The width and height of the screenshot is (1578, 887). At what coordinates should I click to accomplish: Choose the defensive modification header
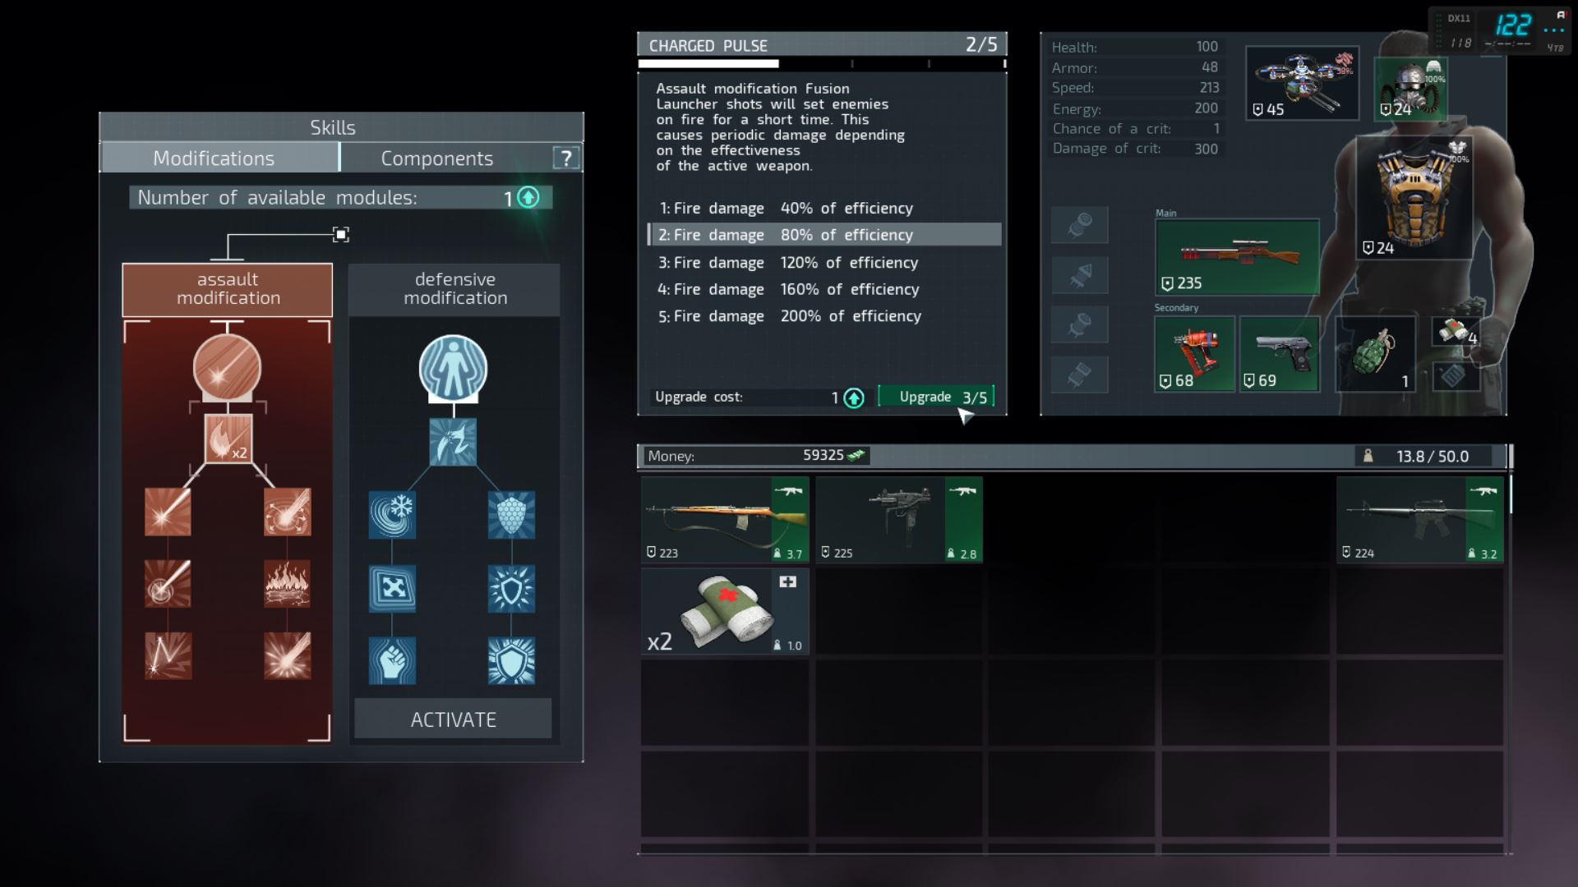tap(454, 289)
